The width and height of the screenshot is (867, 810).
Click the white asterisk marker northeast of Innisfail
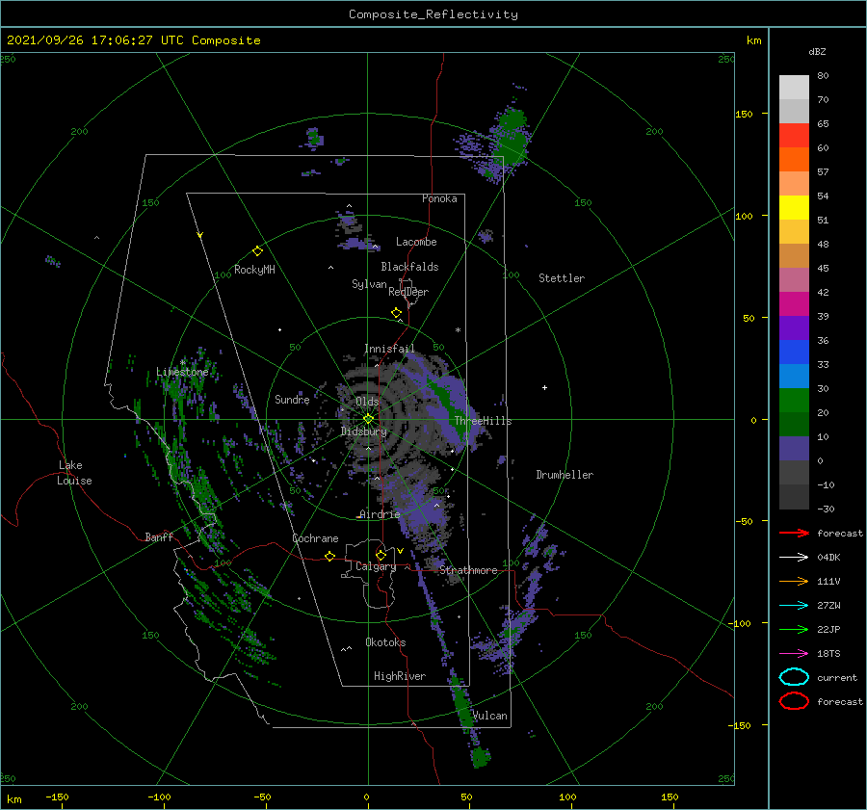coord(458,330)
